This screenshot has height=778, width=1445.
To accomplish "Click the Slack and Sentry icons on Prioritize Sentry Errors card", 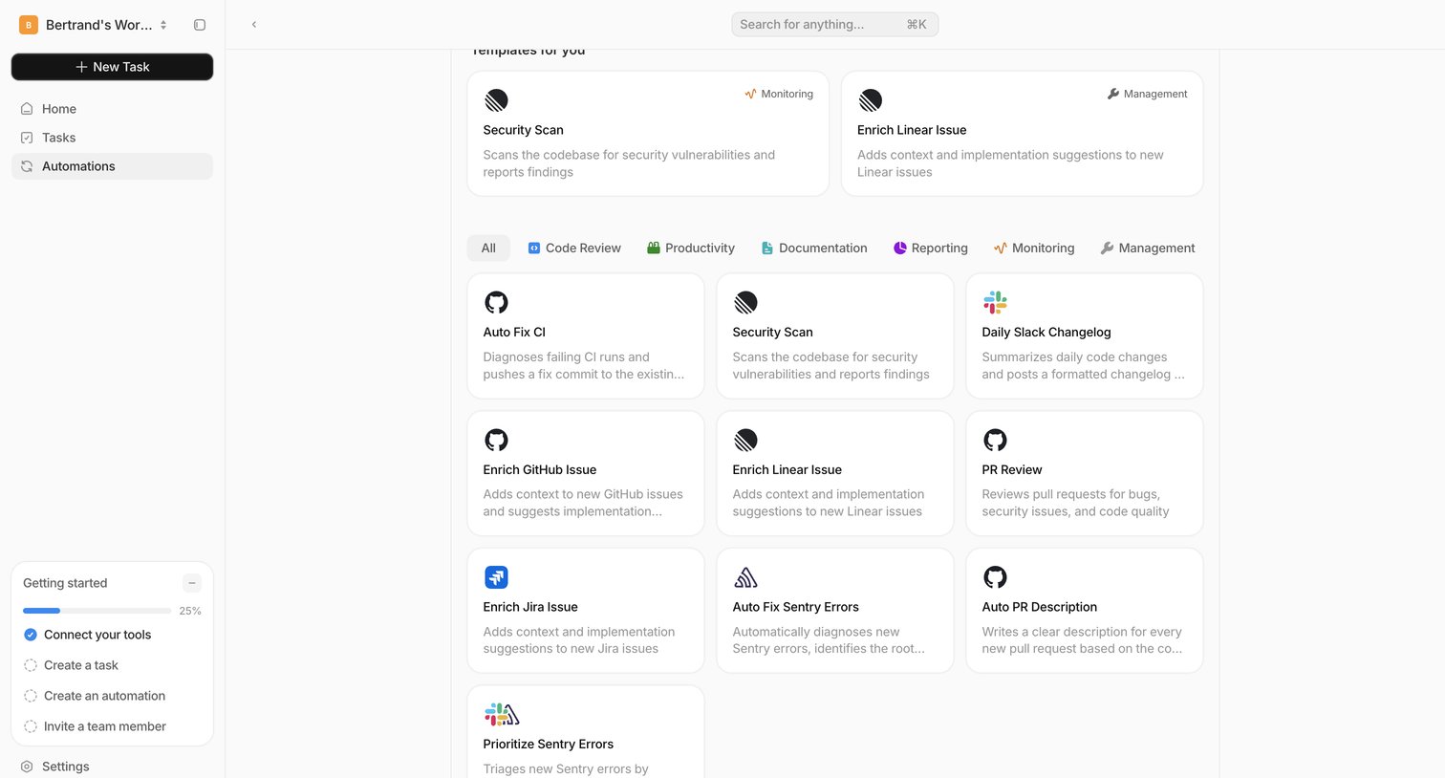I will 502,714.
